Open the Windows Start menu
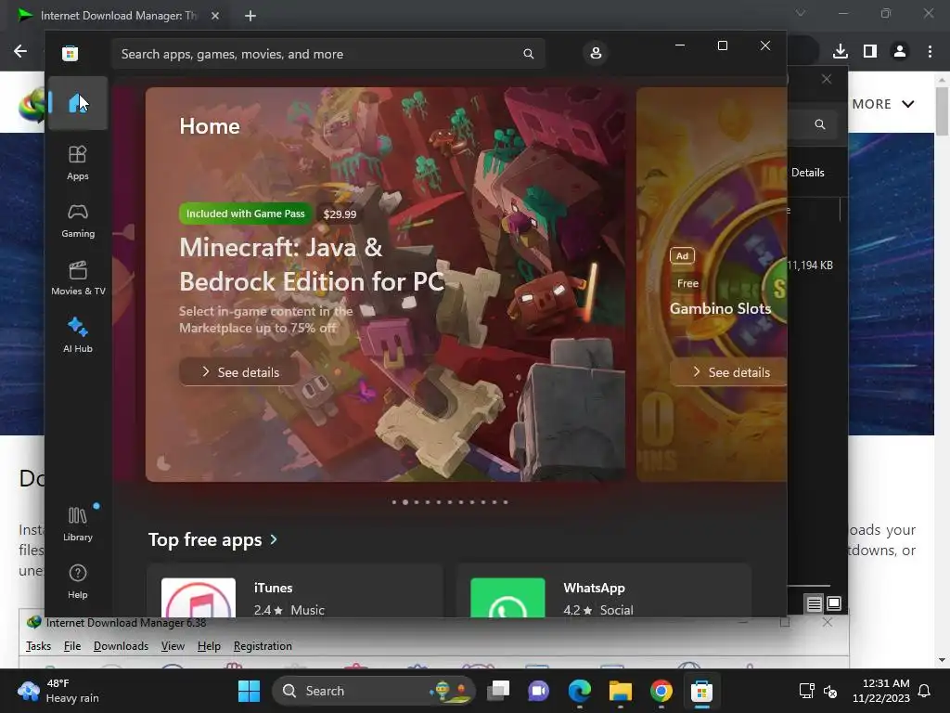Screen dimensions: 950x713 249,691
